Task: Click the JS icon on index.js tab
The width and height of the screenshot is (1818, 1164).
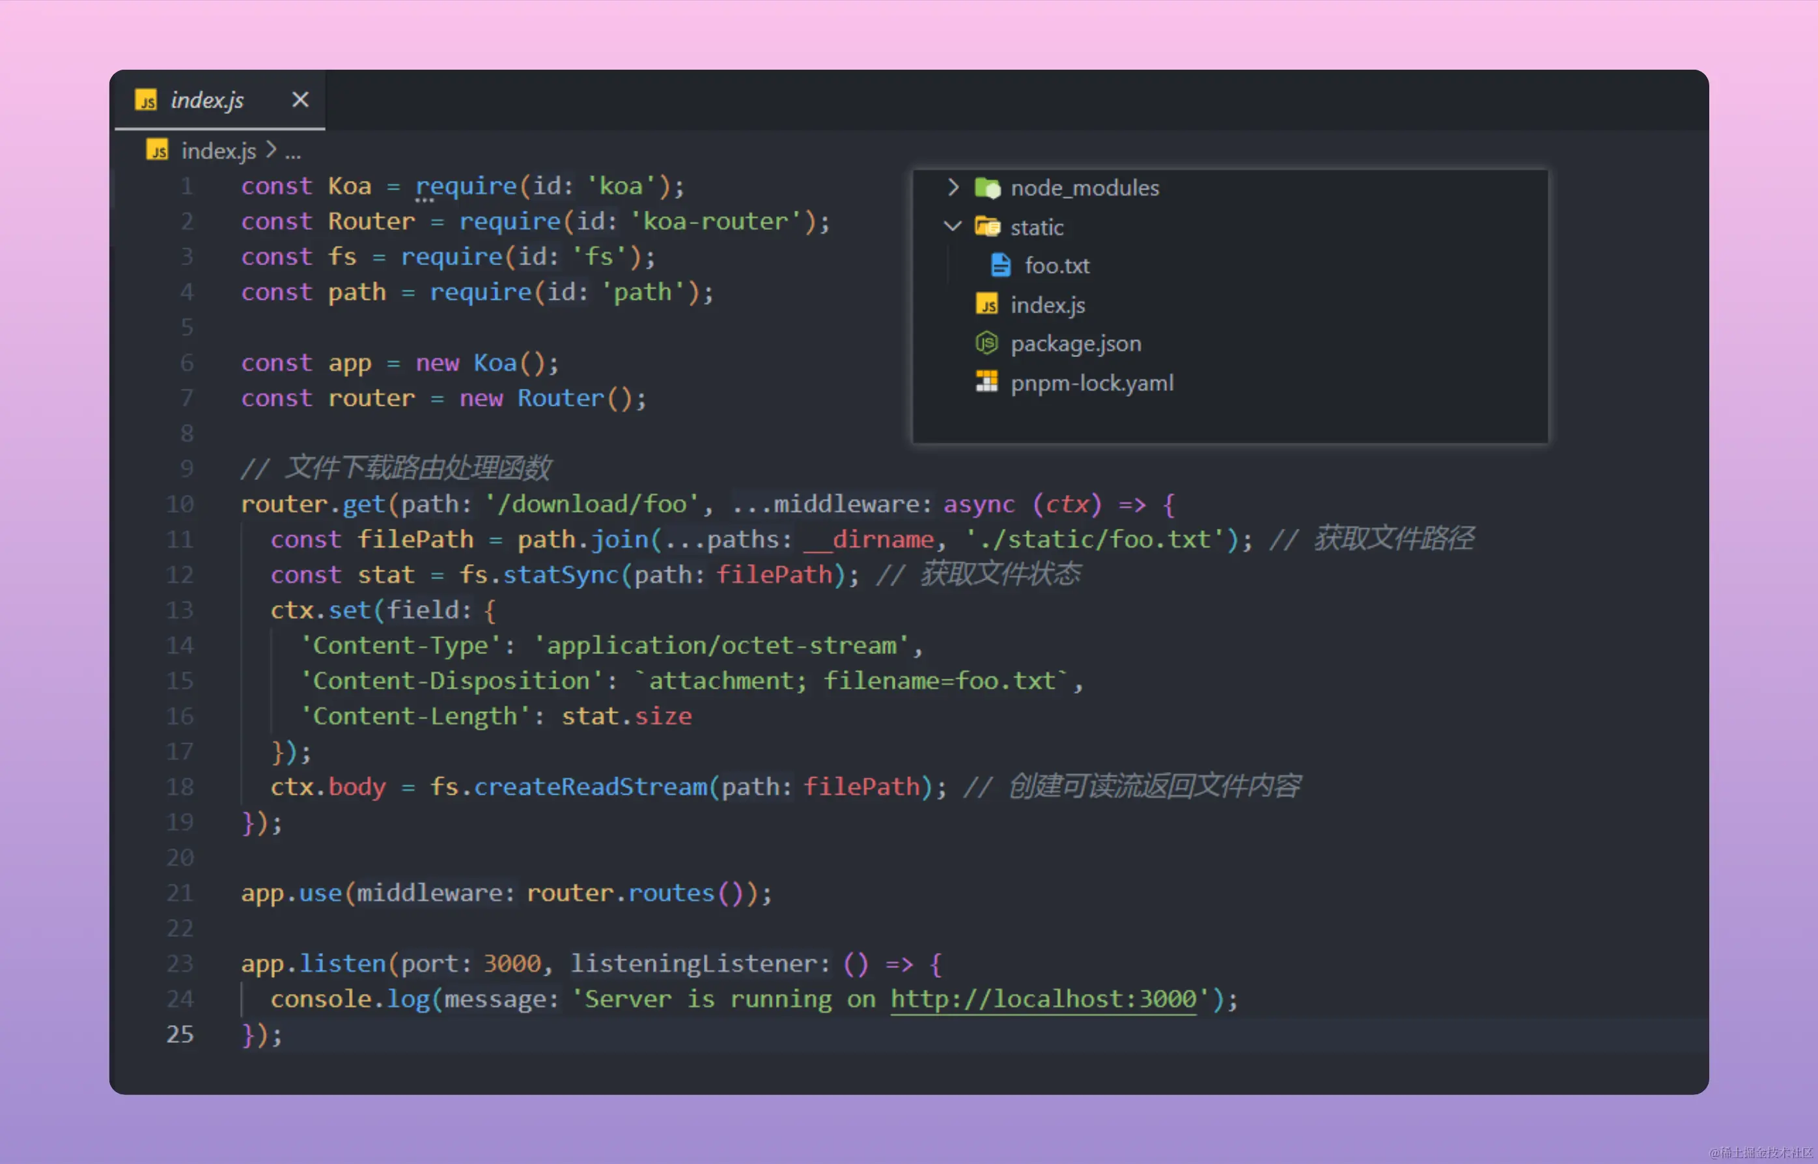Action: [x=146, y=100]
